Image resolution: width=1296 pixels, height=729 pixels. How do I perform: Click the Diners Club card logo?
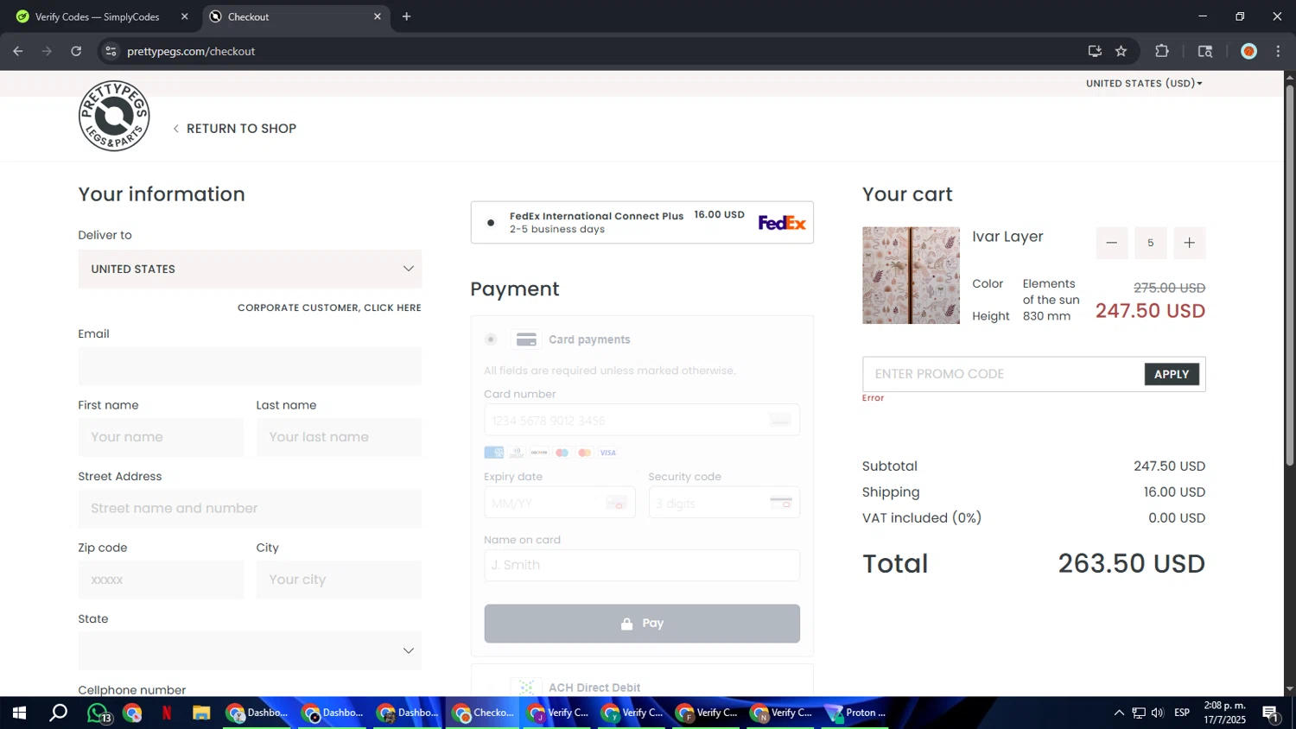pos(517,453)
